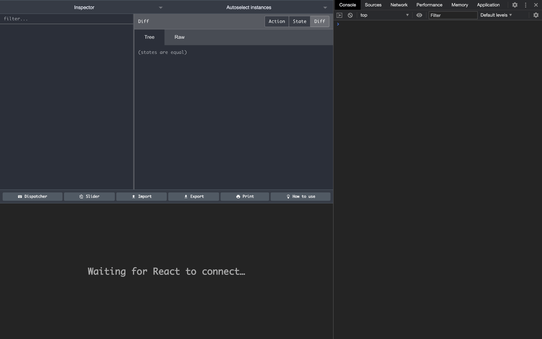Click the How to use lightbulb button

300,196
